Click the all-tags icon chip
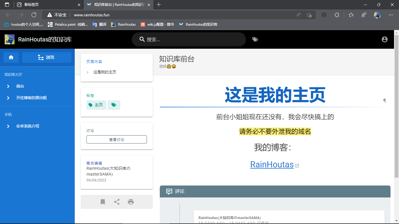Viewport: 399px width, 224px height. click(114, 105)
